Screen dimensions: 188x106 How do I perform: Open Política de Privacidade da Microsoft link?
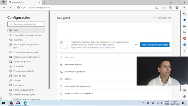coord(98,48)
